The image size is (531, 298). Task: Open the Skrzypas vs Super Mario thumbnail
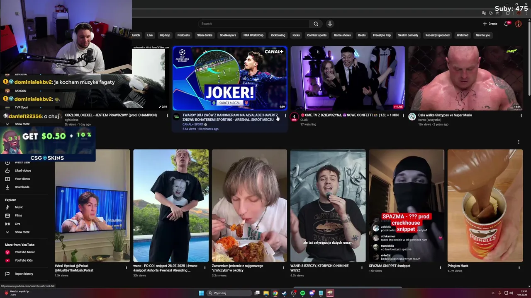[465, 78]
